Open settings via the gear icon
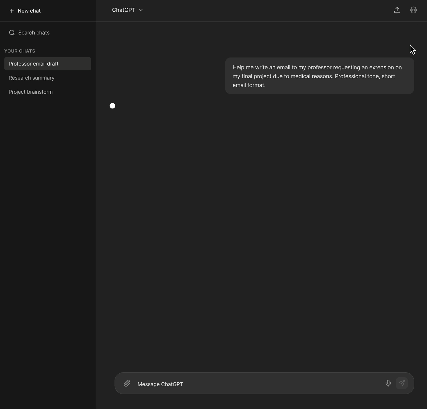The height and width of the screenshot is (409, 427). pyautogui.click(x=413, y=10)
